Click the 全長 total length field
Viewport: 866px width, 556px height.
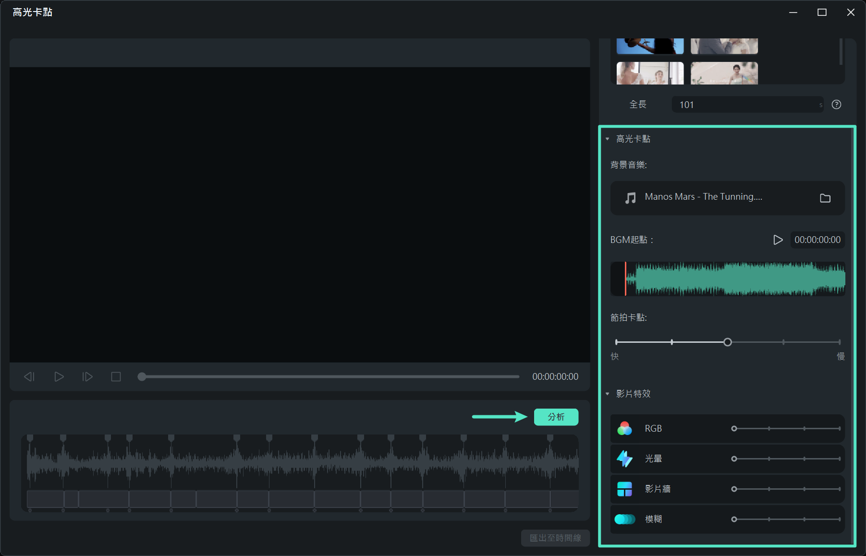746,105
